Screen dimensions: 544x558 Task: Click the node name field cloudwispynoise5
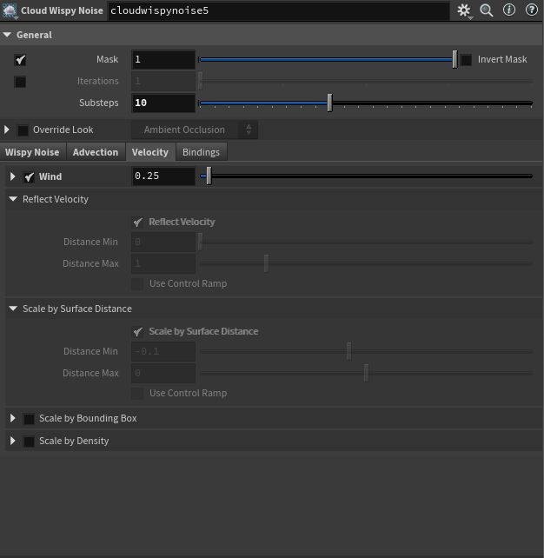(x=279, y=10)
